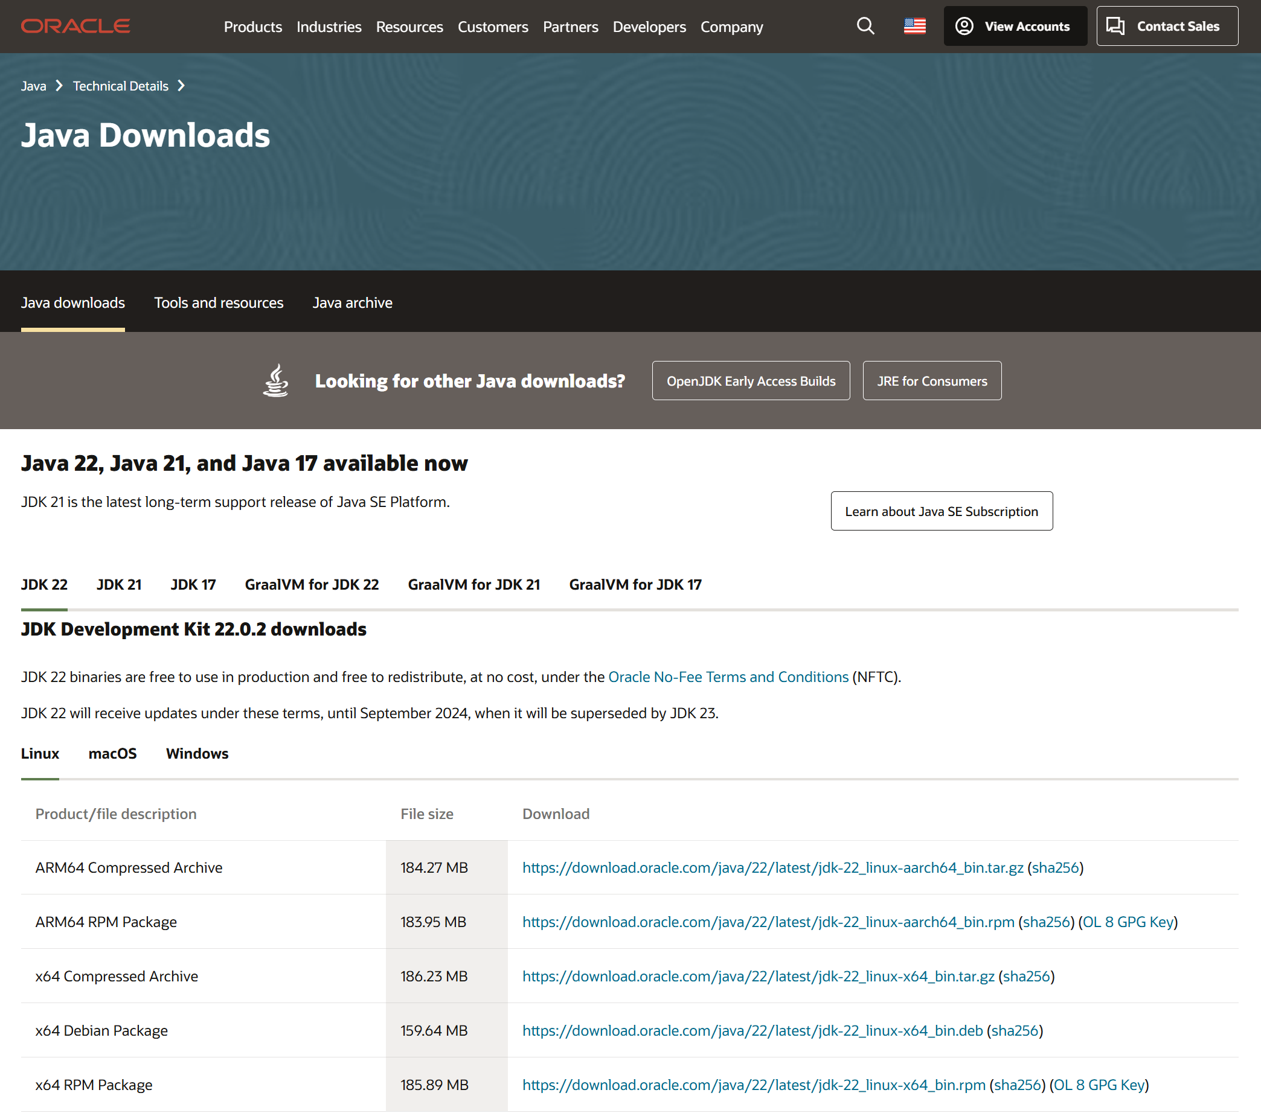Screen dimensions: 1261x1119
Task: Click OpenJDK Early Access Builds button
Action: pos(750,380)
